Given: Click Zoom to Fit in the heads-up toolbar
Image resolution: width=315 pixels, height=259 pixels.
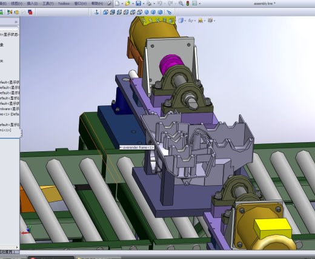Looking at the screenshot, I should (144, 20).
